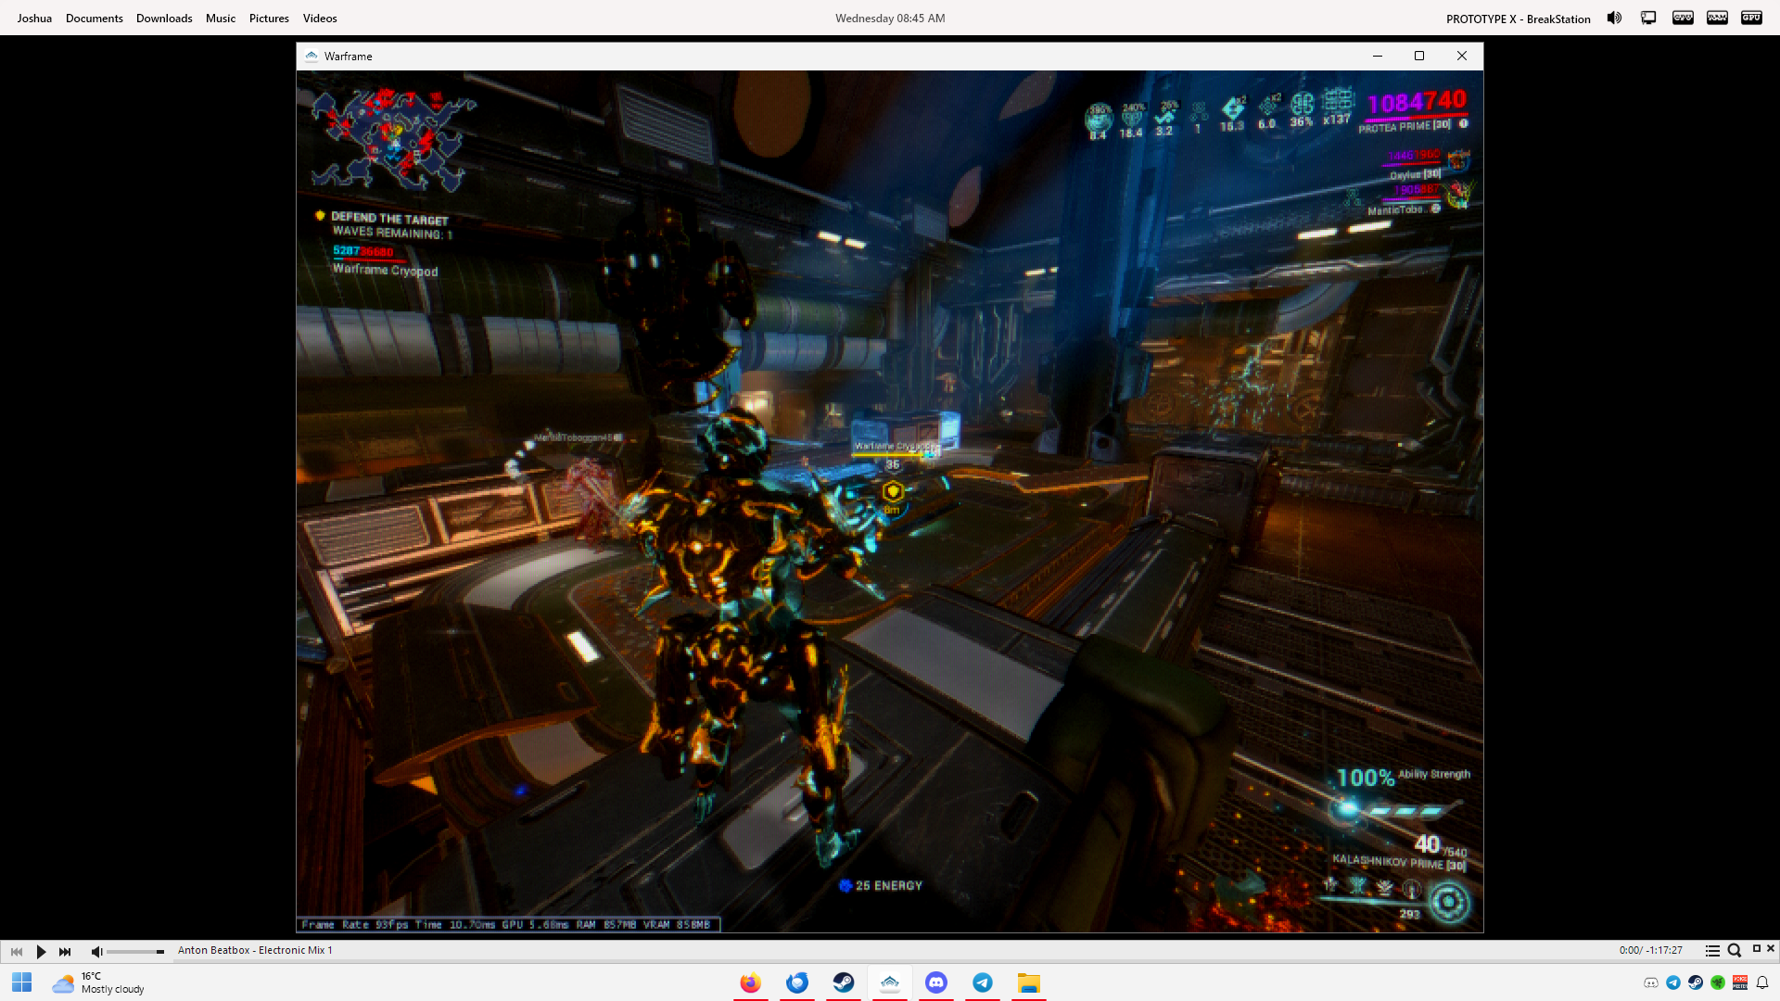The height and width of the screenshot is (1001, 1780).
Task: Open Telegram from the taskbar
Action: click(x=983, y=982)
